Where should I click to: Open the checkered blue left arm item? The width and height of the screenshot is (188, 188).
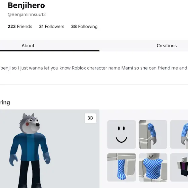pyautogui.click(x=153, y=134)
